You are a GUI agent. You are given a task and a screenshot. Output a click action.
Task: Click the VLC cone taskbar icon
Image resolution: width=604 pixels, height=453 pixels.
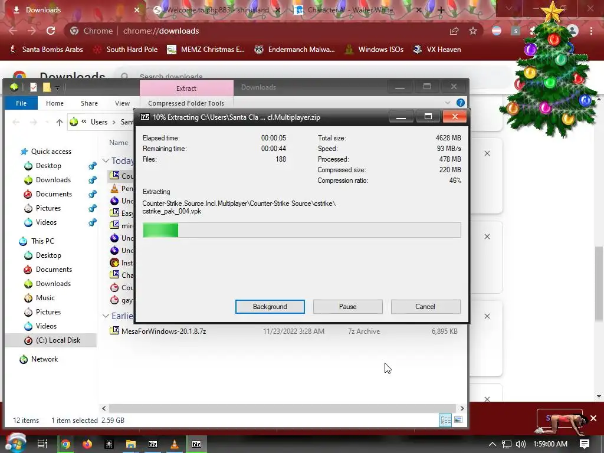pyautogui.click(x=175, y=444)
